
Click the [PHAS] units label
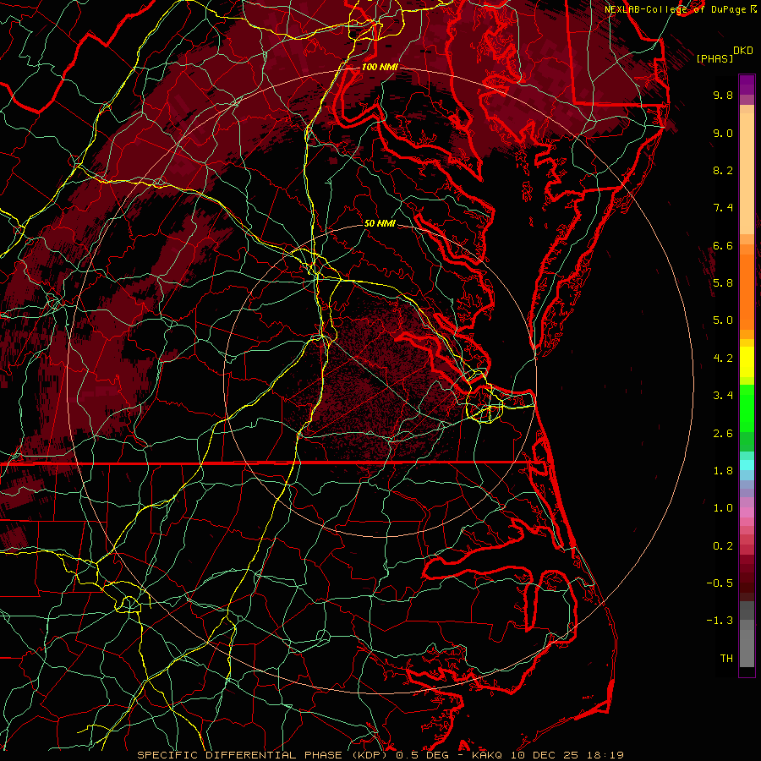[x=714, y=59]
